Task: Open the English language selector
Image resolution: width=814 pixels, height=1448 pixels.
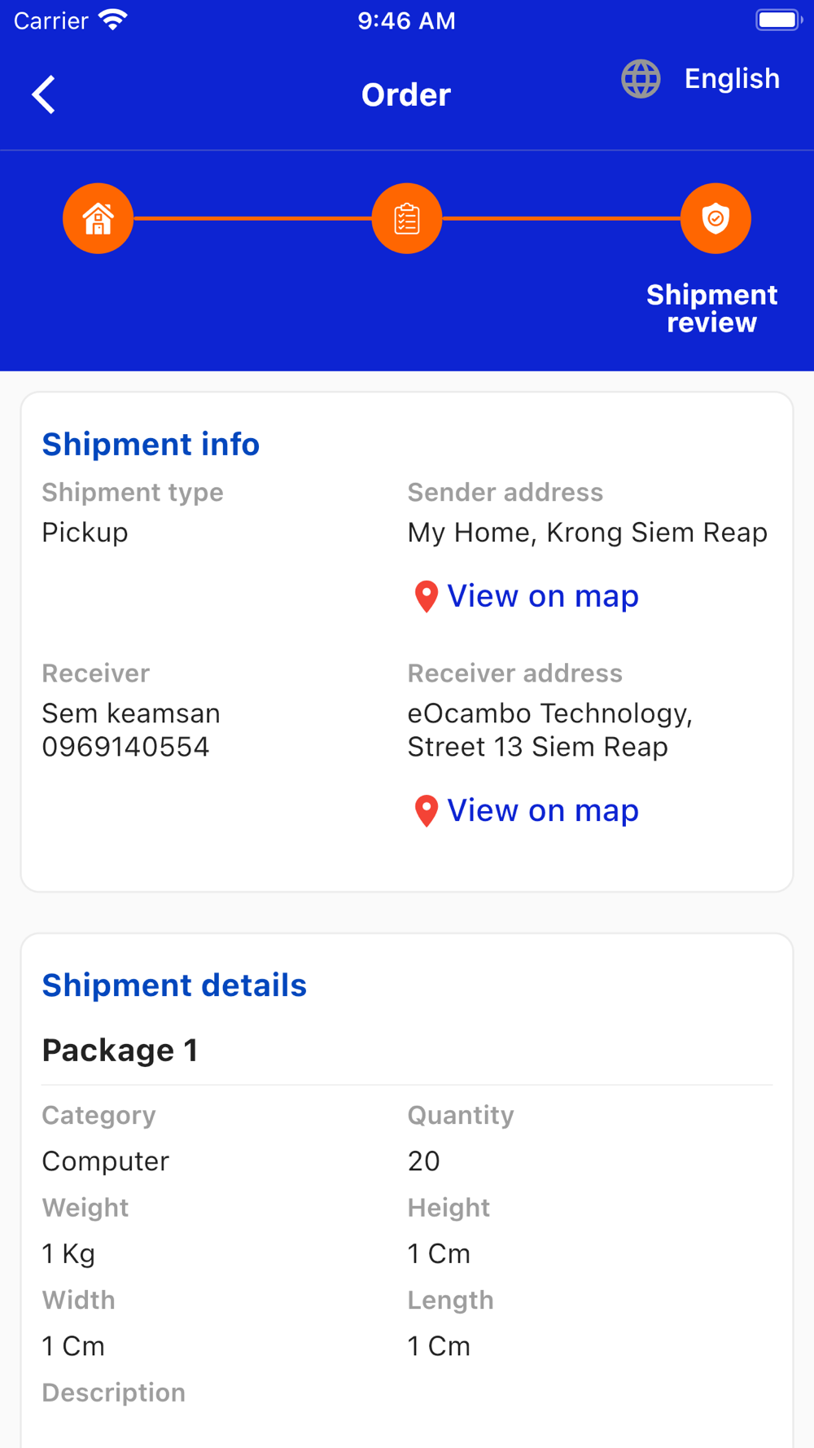Action: (x=732, y=79)
